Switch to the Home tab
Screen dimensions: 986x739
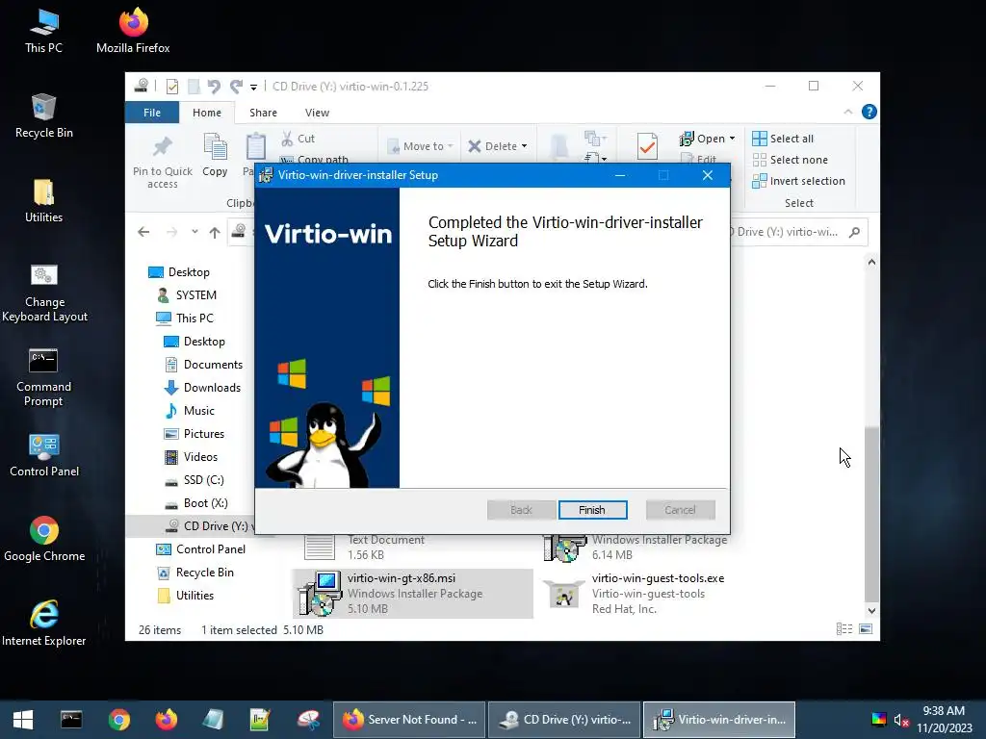pyautogui.click(x=207, y=113)
